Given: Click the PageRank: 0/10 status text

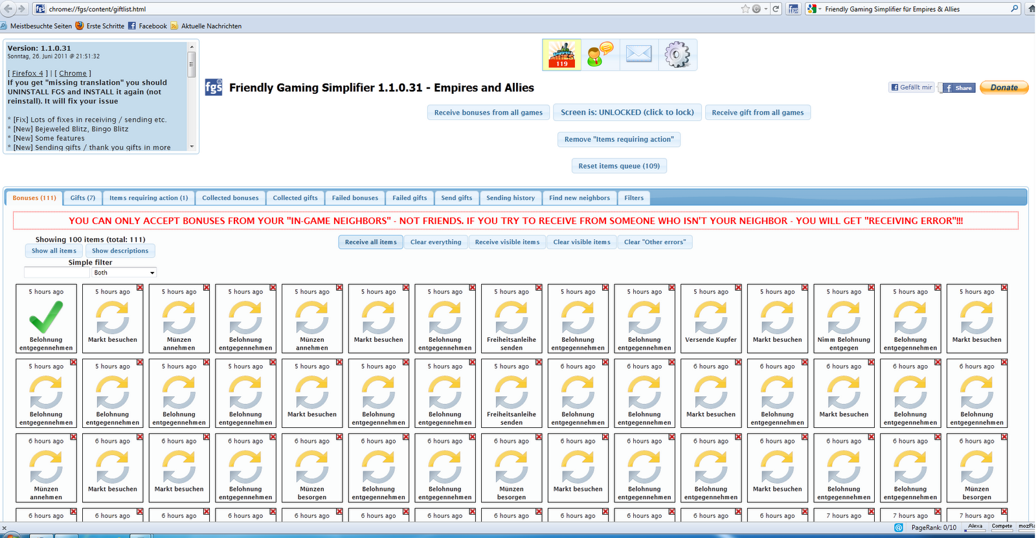Looking at the screenshot, I should [x=934, y=528].
